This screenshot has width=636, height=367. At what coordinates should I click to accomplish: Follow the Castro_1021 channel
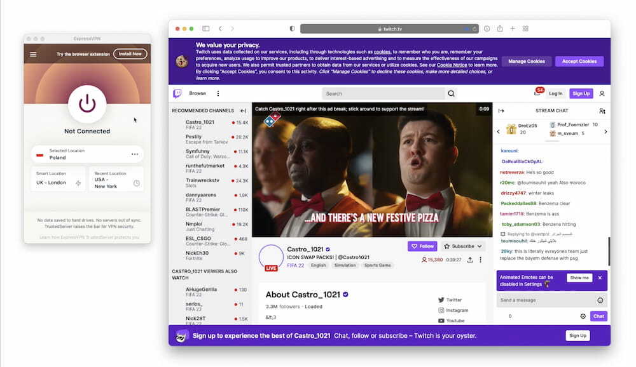click(422, 246)
